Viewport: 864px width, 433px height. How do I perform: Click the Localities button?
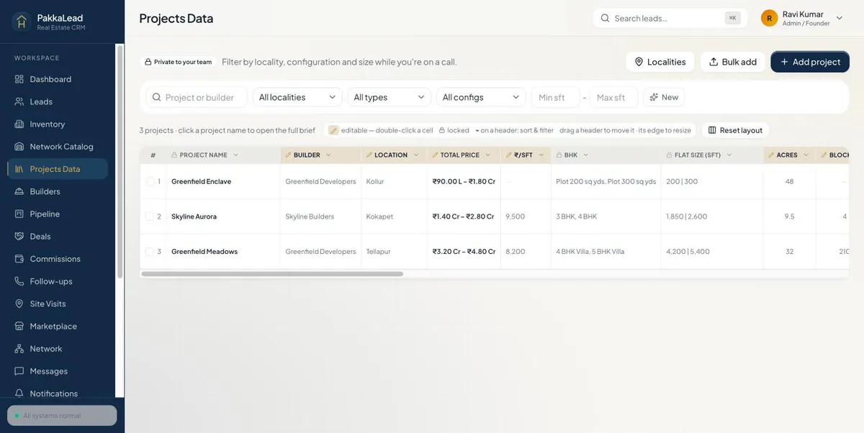660,62
